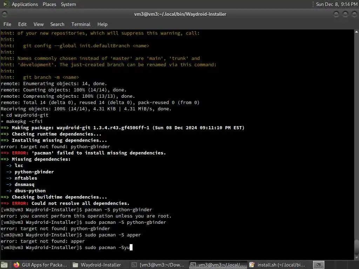Click the 'dnsmasq' missing dependency line

[24, 184]
